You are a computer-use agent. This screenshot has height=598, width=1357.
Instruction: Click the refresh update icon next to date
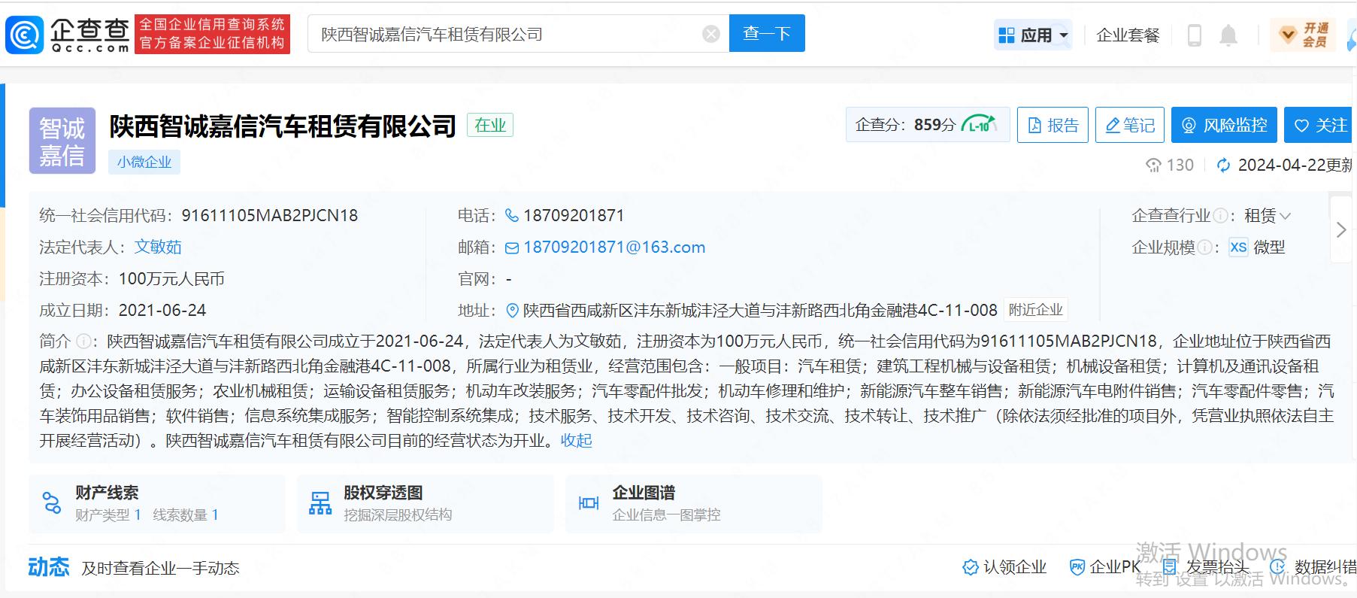(1224, 165)
